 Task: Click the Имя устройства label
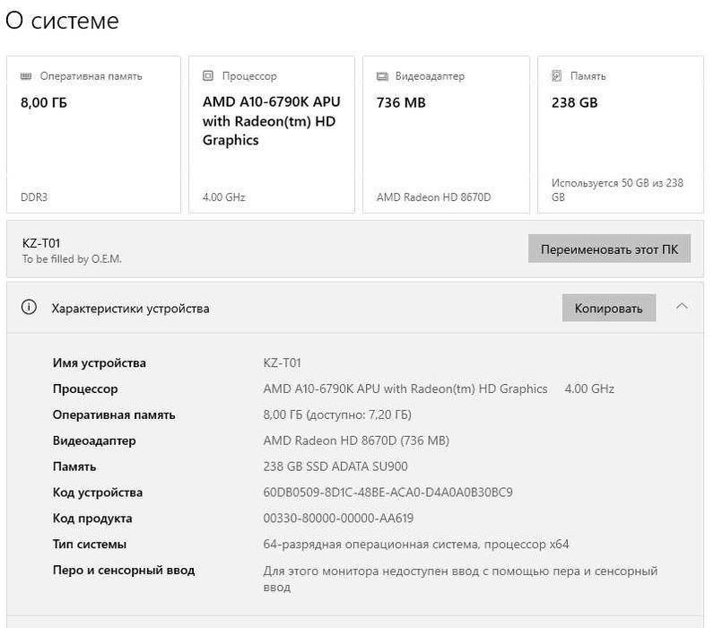[100, 362]
